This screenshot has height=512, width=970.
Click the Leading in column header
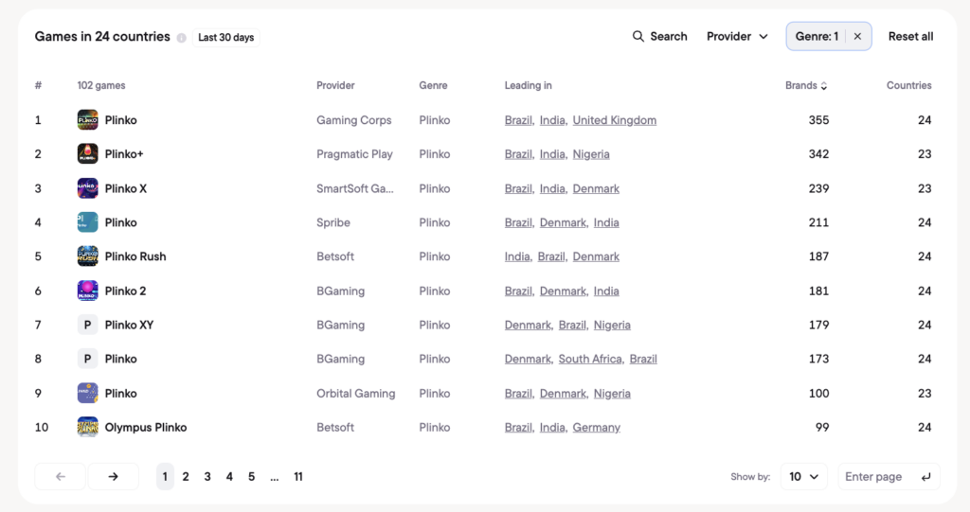[x=529, y=85]
